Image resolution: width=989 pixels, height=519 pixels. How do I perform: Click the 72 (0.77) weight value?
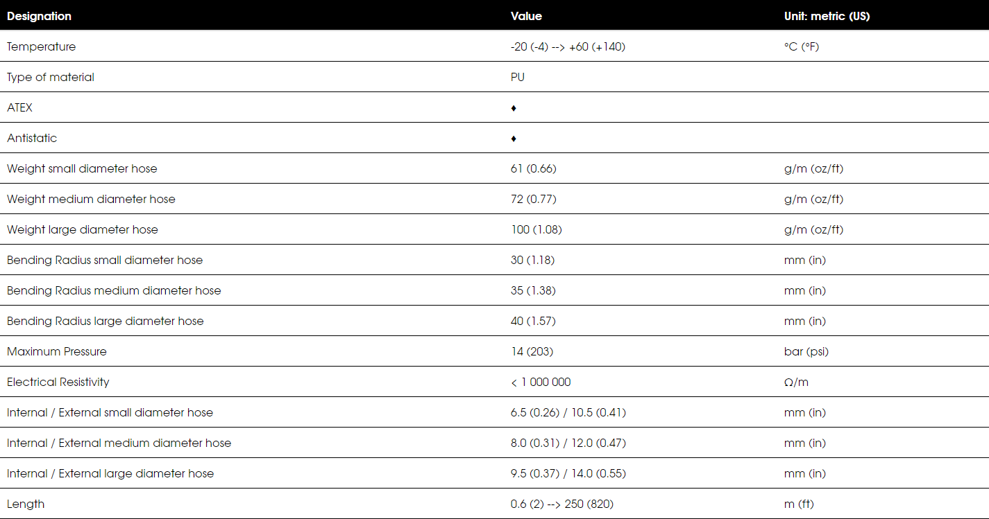point(533,199)
